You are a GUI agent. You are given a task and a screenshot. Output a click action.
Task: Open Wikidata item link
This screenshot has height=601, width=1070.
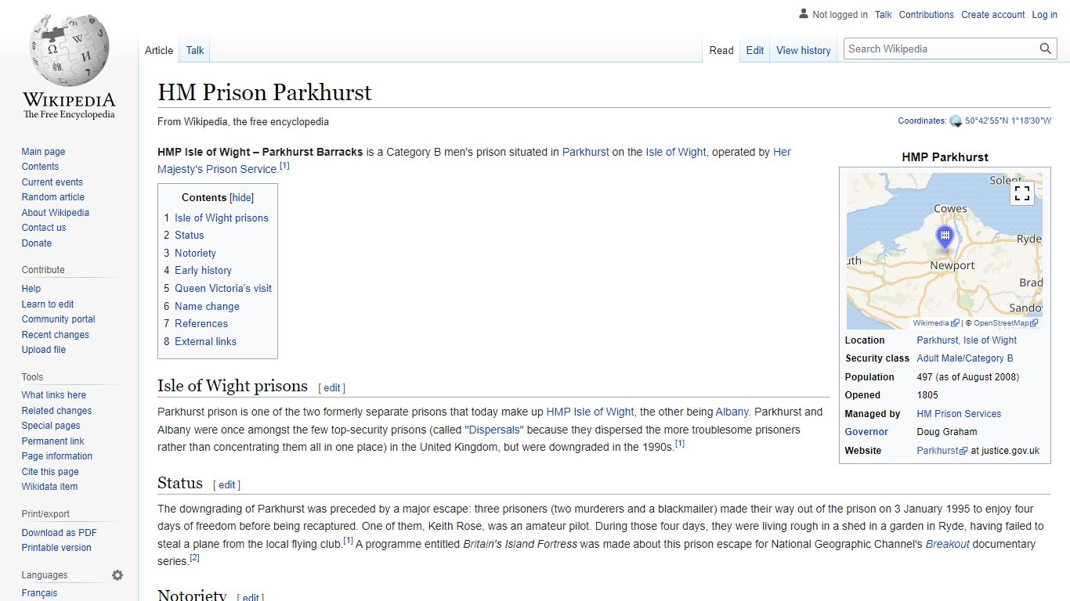[x=49, y=487]
